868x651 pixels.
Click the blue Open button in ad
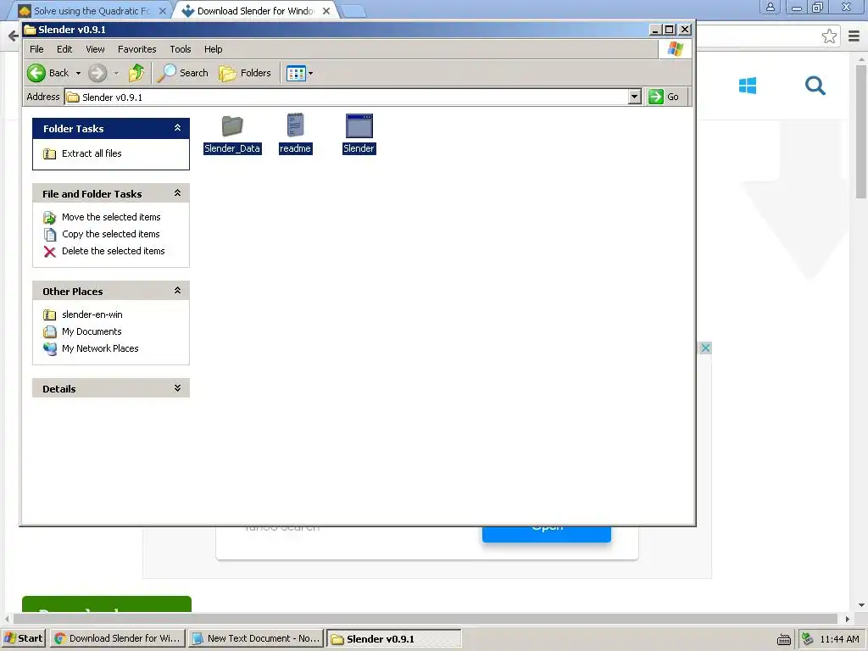pyautogui.click(x=547, y=534)
